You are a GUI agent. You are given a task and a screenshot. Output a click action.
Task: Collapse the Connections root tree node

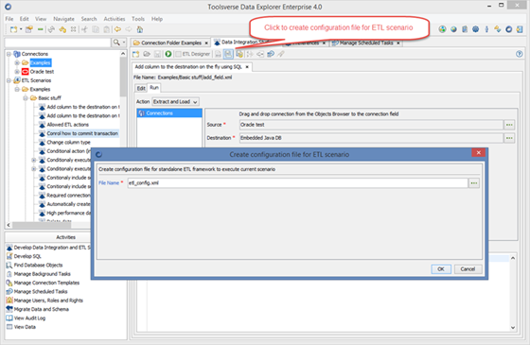pos(9,54)
